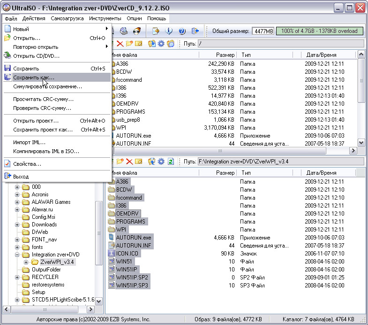Screen dimensions: 368x325
Task: Click the checkmark icon beside Свойства…
Action: point(8,163)
